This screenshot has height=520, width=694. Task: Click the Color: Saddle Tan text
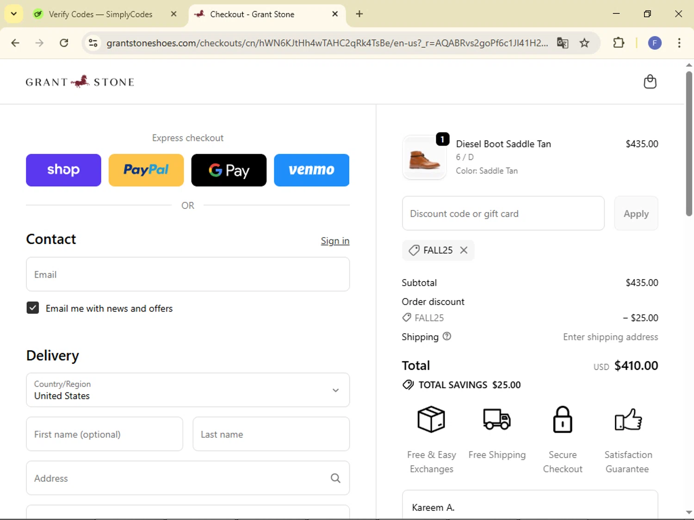487,171
